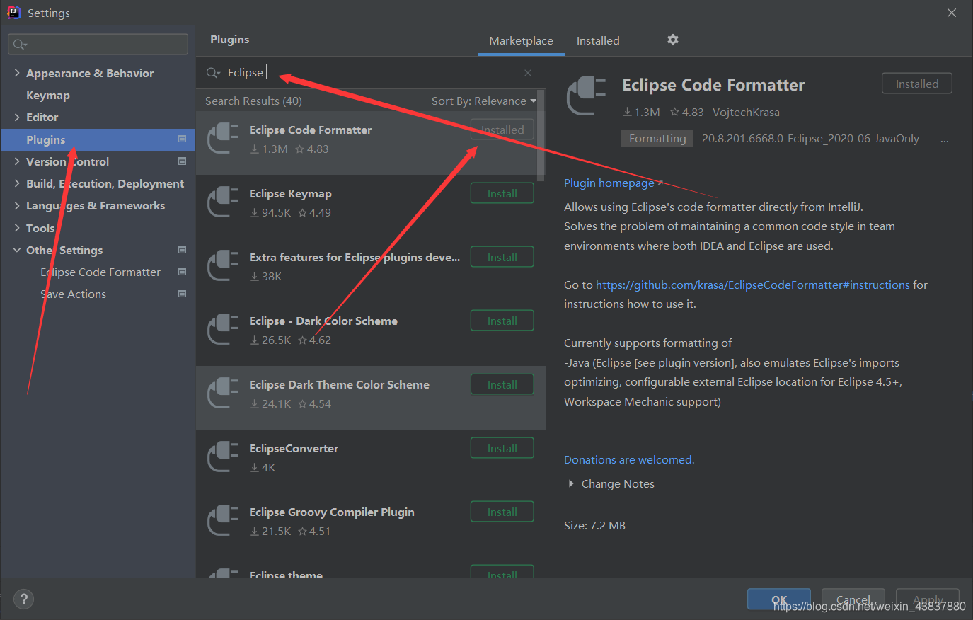Open the plugins gear settings menu
The image size is (973, 620).
(x=673, y=40)
